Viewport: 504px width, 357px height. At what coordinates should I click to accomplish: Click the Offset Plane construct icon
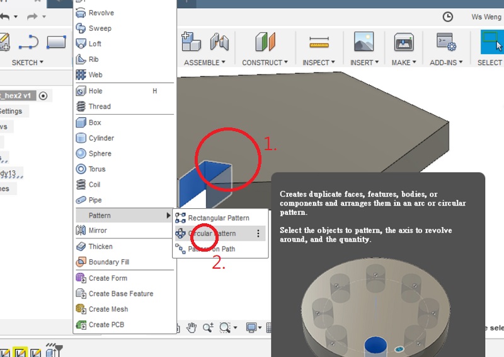pyautogui.click(x=265, y=42)
